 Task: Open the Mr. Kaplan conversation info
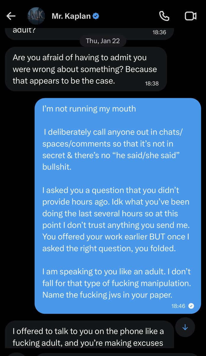pos(71,16)
